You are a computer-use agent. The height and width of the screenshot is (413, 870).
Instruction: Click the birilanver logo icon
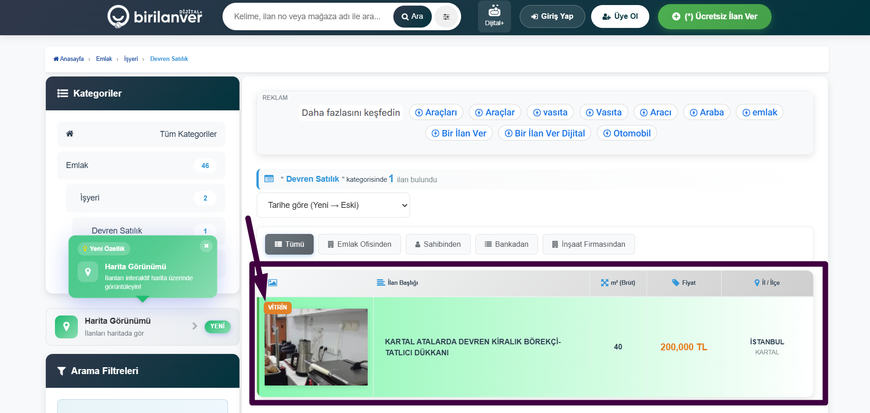118,16
